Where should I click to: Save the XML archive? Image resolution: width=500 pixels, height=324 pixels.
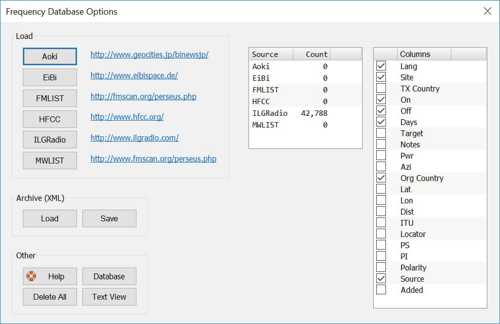(x=109, y=218)
